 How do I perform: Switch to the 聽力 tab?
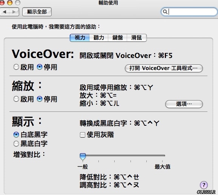pos(99,38)
